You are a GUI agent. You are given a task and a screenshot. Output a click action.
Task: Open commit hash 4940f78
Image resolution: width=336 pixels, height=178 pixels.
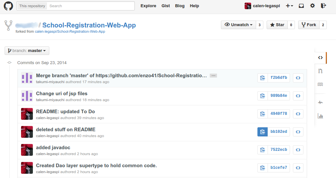[279, 114]
